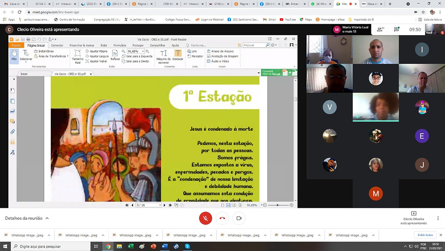Screen dimensions: 445x251
Task: Go to next page arrow in Foxit
Action: 164,205
